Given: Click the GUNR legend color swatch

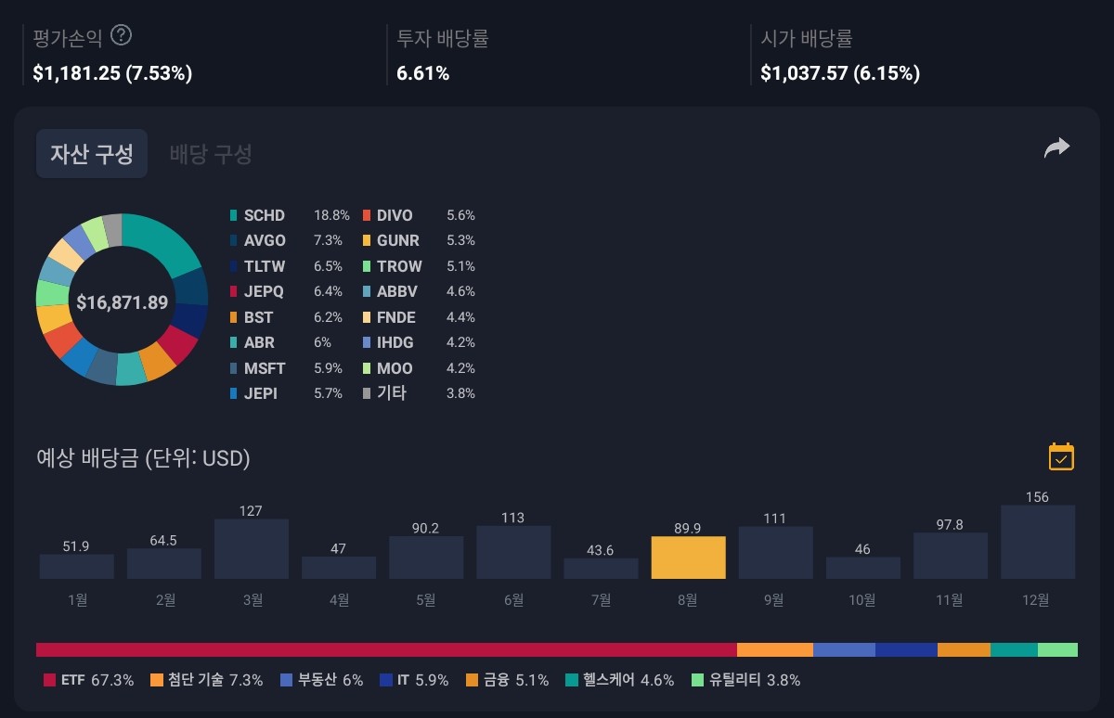Looking at the screenshot, I should [x=367, y=240].
